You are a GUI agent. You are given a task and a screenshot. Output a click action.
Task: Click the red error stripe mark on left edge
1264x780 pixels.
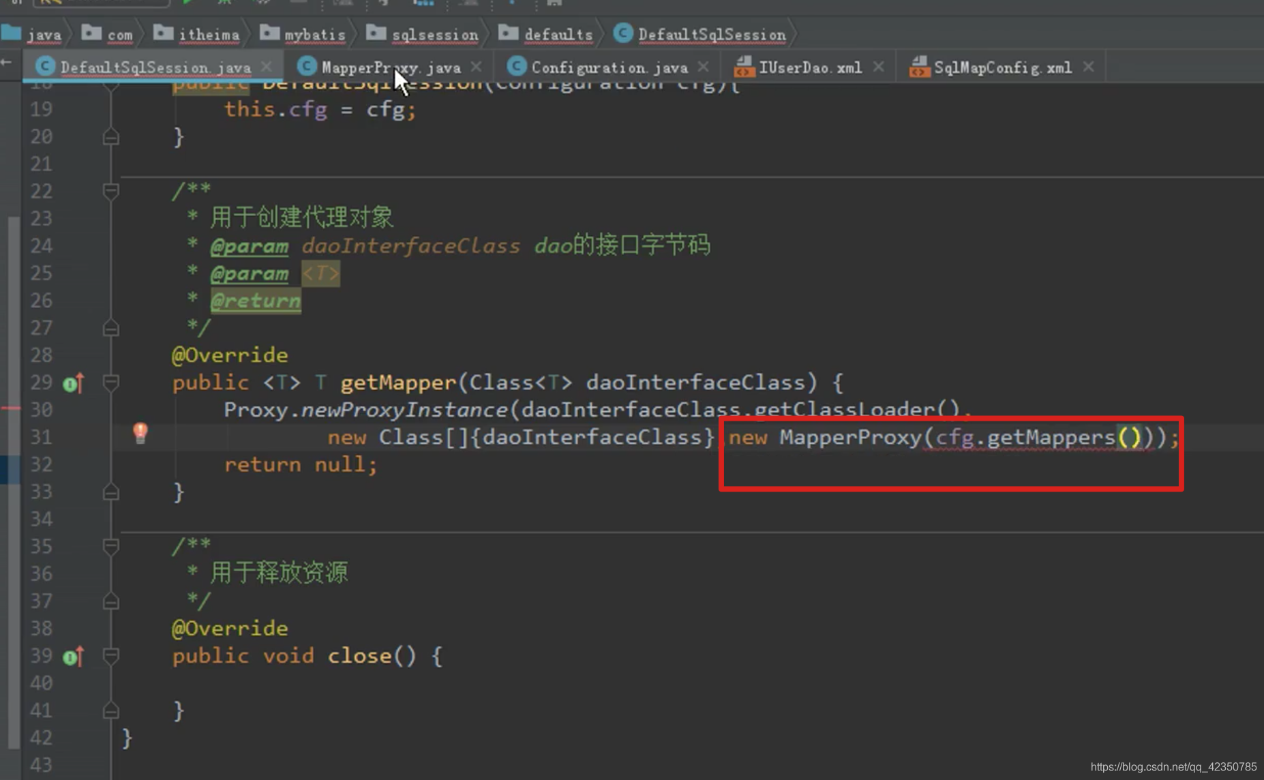[x=10, y=408]
